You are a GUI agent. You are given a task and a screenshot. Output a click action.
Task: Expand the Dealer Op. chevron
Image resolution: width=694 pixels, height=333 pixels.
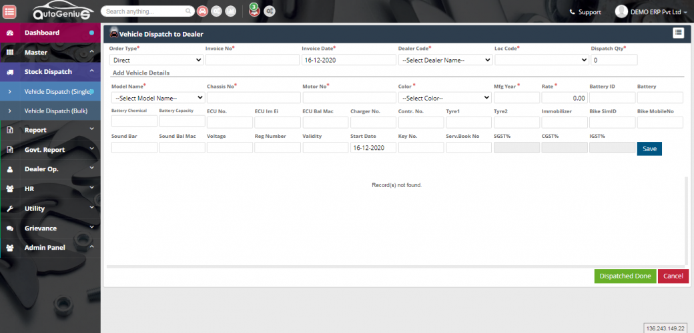91,168
